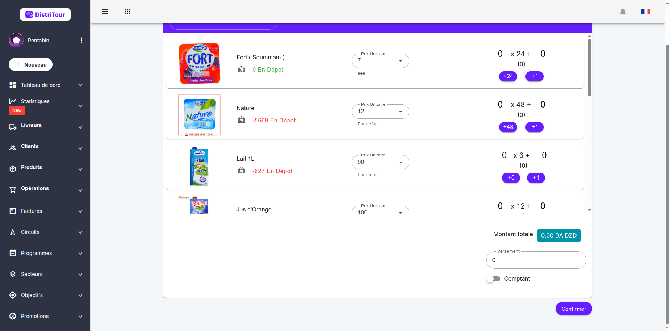Viewport: 670px width, 331px height.
Task: Click the Pentabin profile avatar
Action: click(x=16, y=40)
